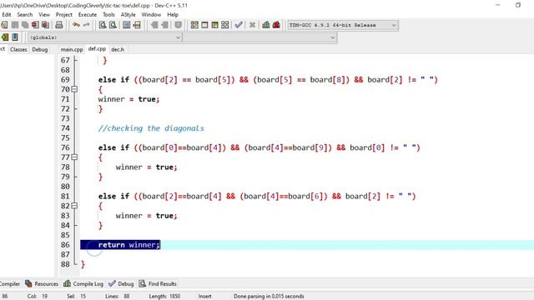This screenshot has width=534, height=300.
Task: Collapse the code fold at line 70
Action: (x=74, y=89)
